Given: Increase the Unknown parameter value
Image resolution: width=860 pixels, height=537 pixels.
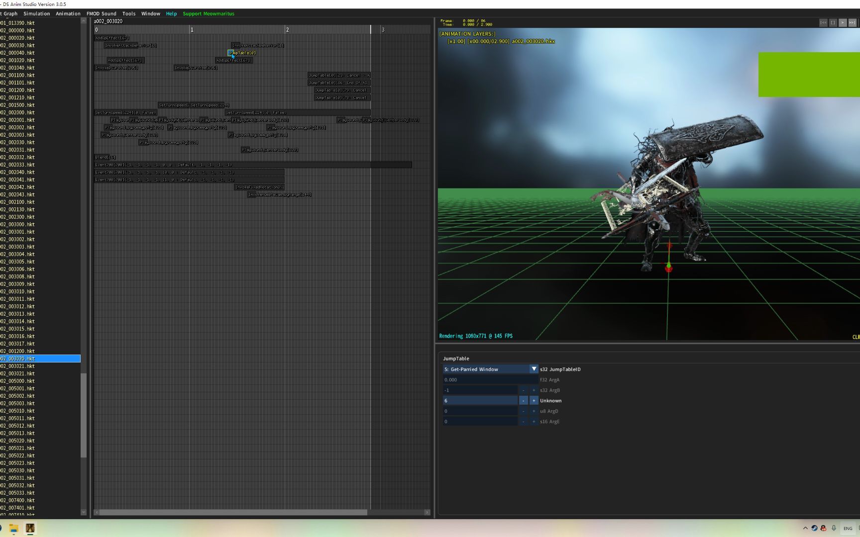Looking at the screenshot, I should coord(534,400).
